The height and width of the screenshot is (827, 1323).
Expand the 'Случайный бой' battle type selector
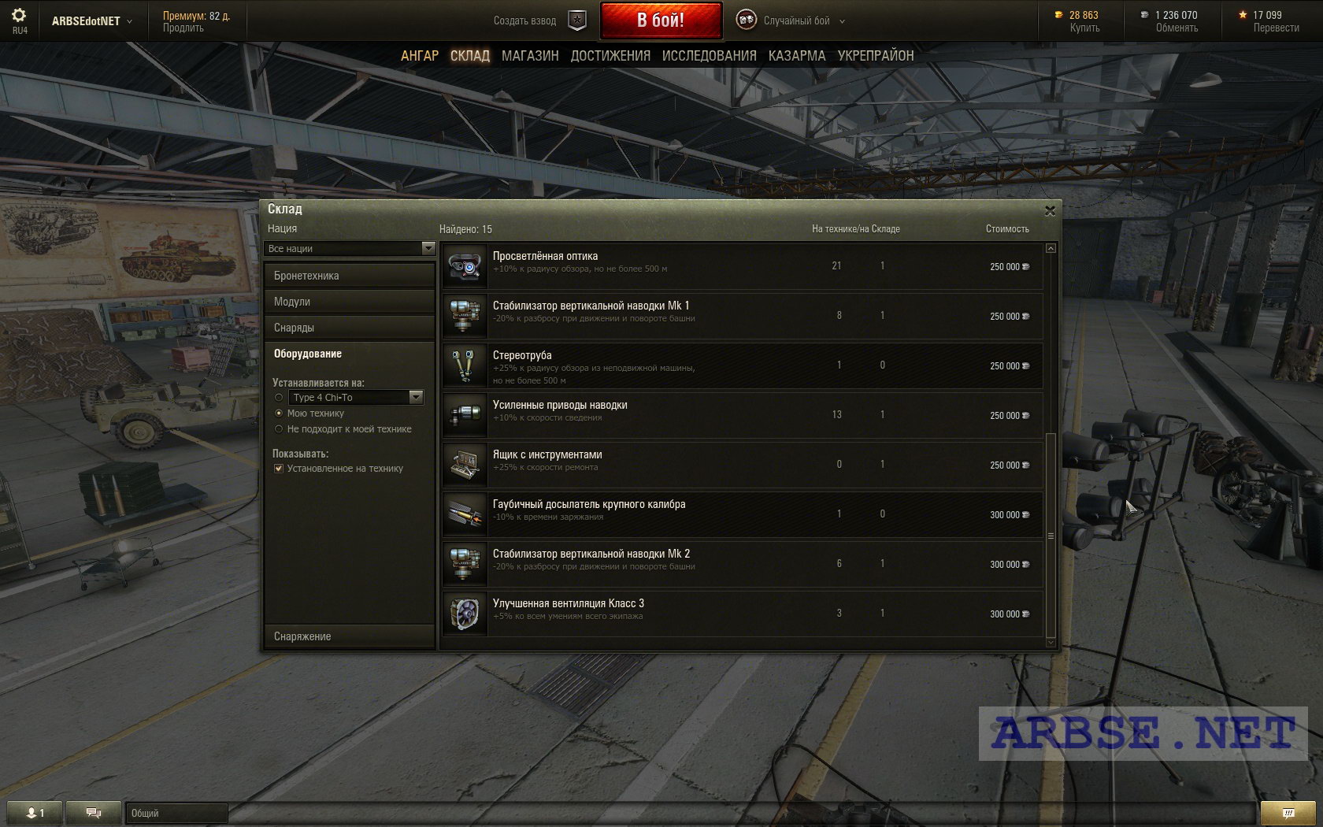click(791, 20)
